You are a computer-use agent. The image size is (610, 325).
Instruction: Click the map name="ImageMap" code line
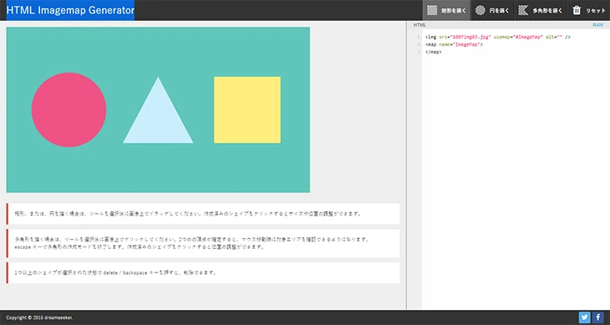(454, 44)
